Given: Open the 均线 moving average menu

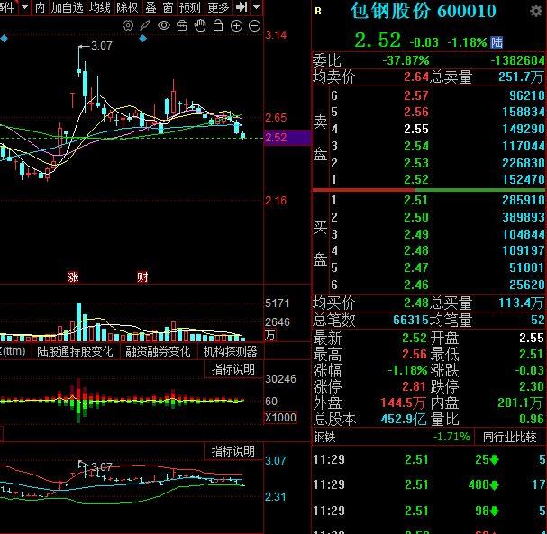Looking at the screenshot, I should (x=100, y=7).
